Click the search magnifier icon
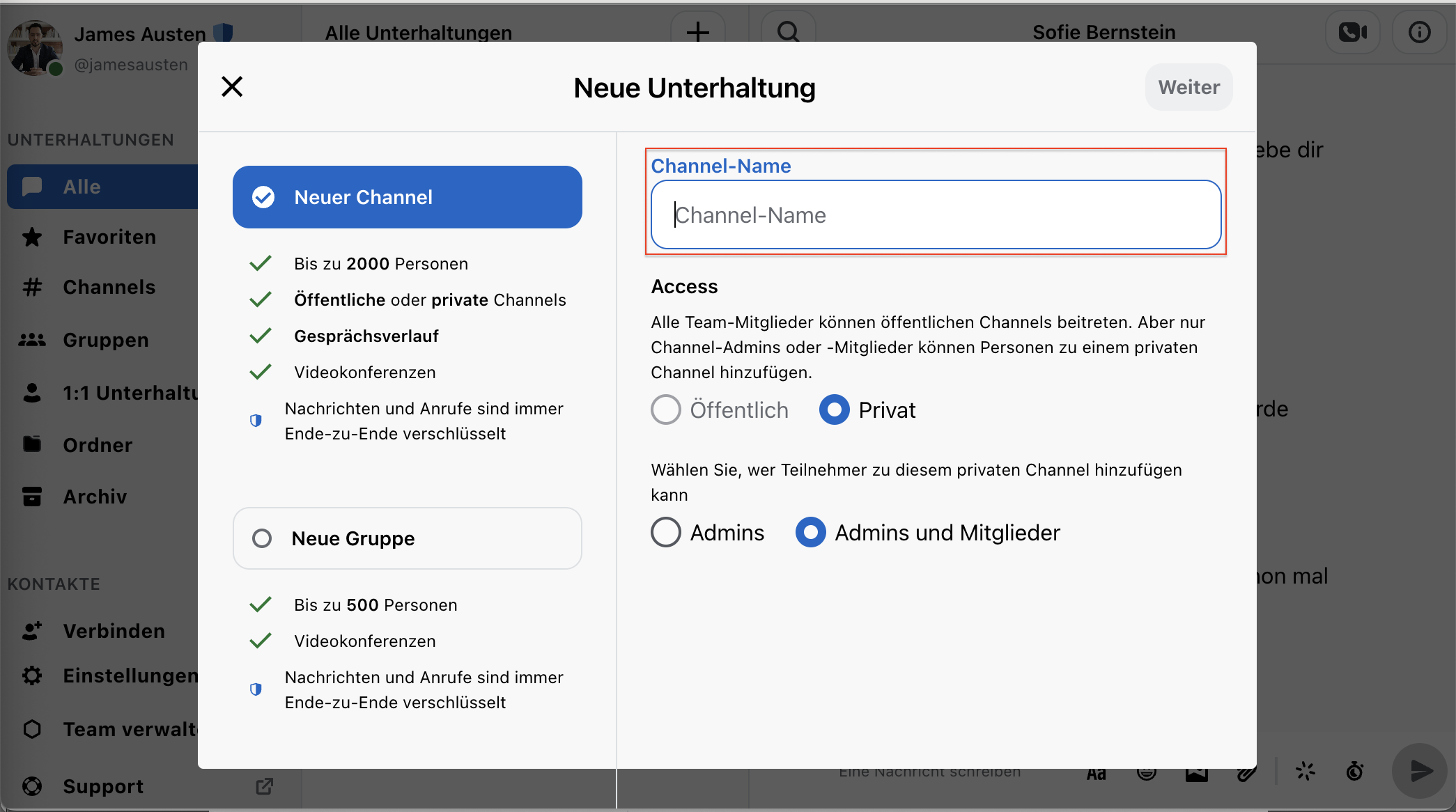This screenshot has width=1456, height=812. (x=788, y=32)
